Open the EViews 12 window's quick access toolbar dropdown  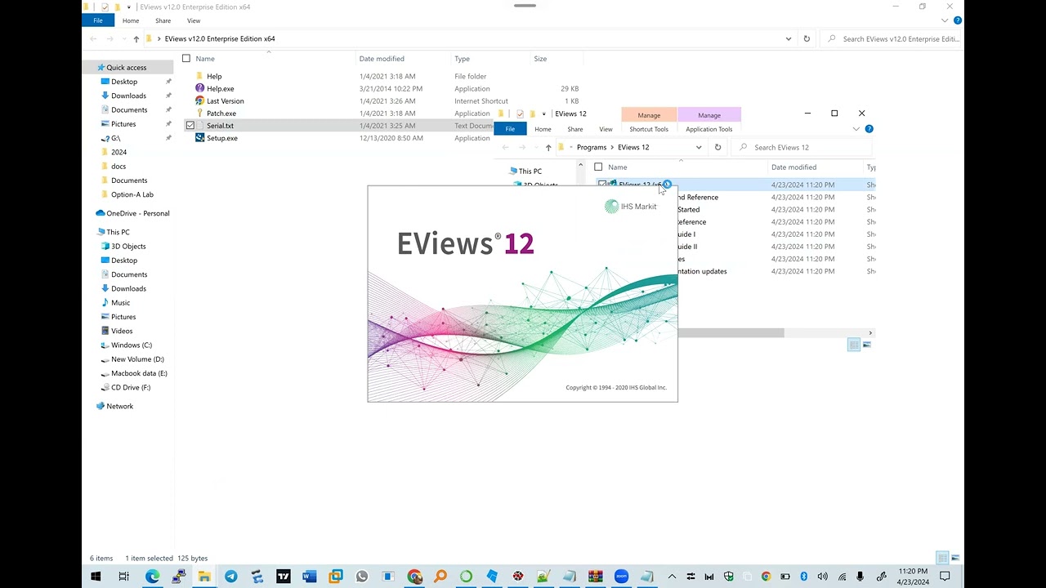(543, 114)
